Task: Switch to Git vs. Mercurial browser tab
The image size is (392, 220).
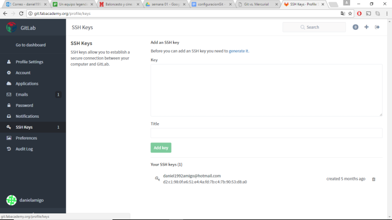Action: (257, 4)
